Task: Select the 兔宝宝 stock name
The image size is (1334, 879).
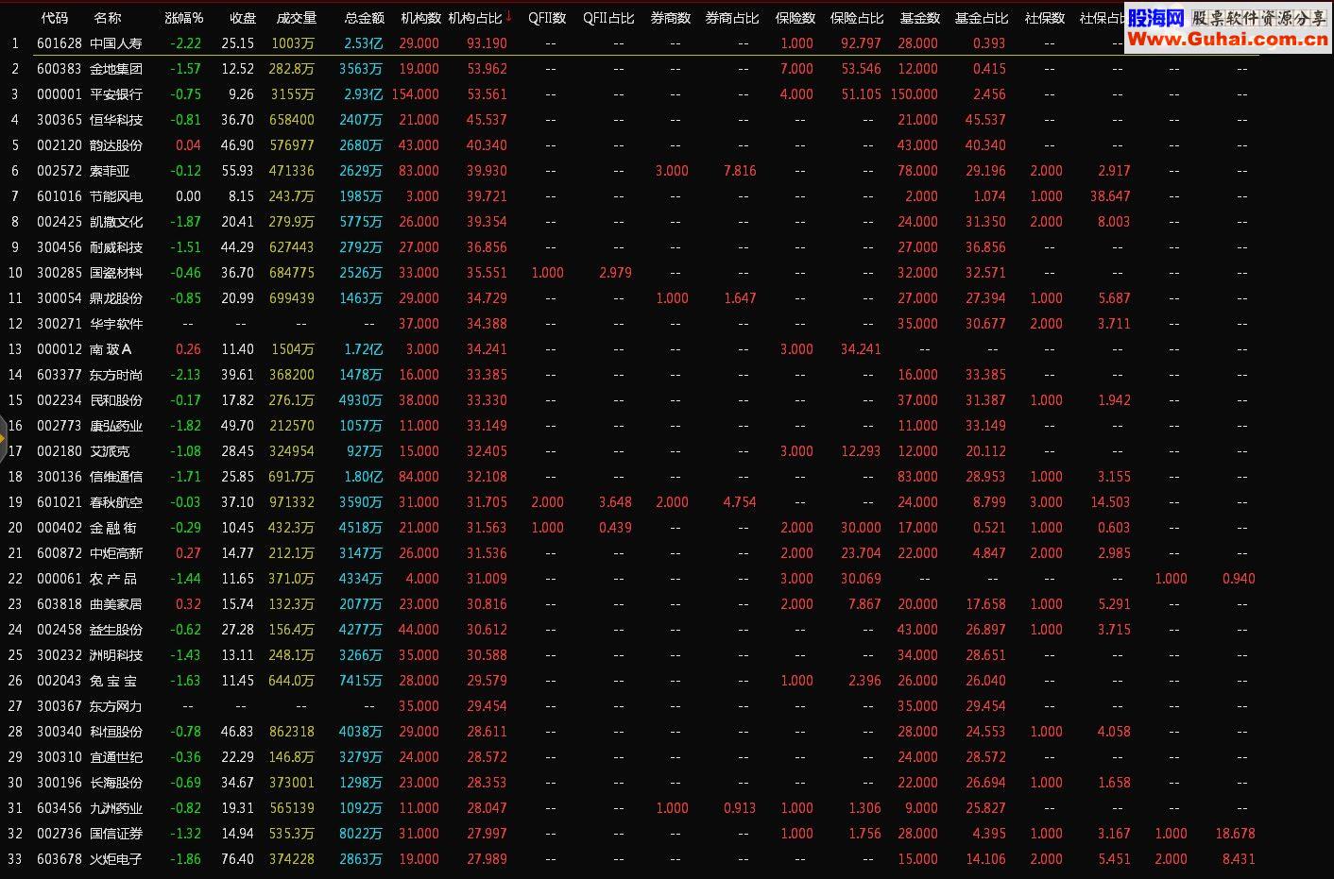Action: point(113,681)
